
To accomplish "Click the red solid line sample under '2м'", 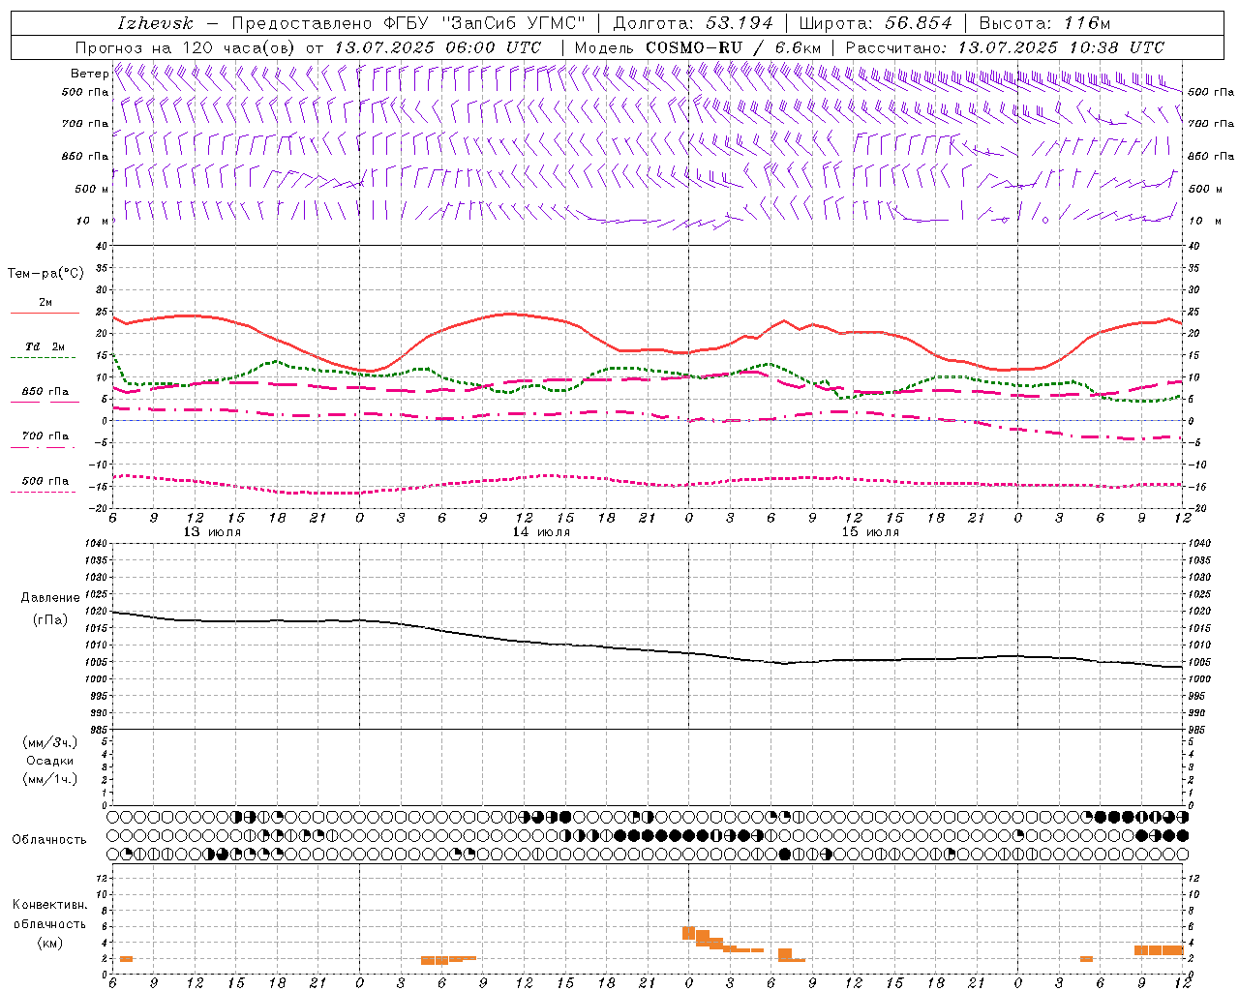I will (45, 313).
